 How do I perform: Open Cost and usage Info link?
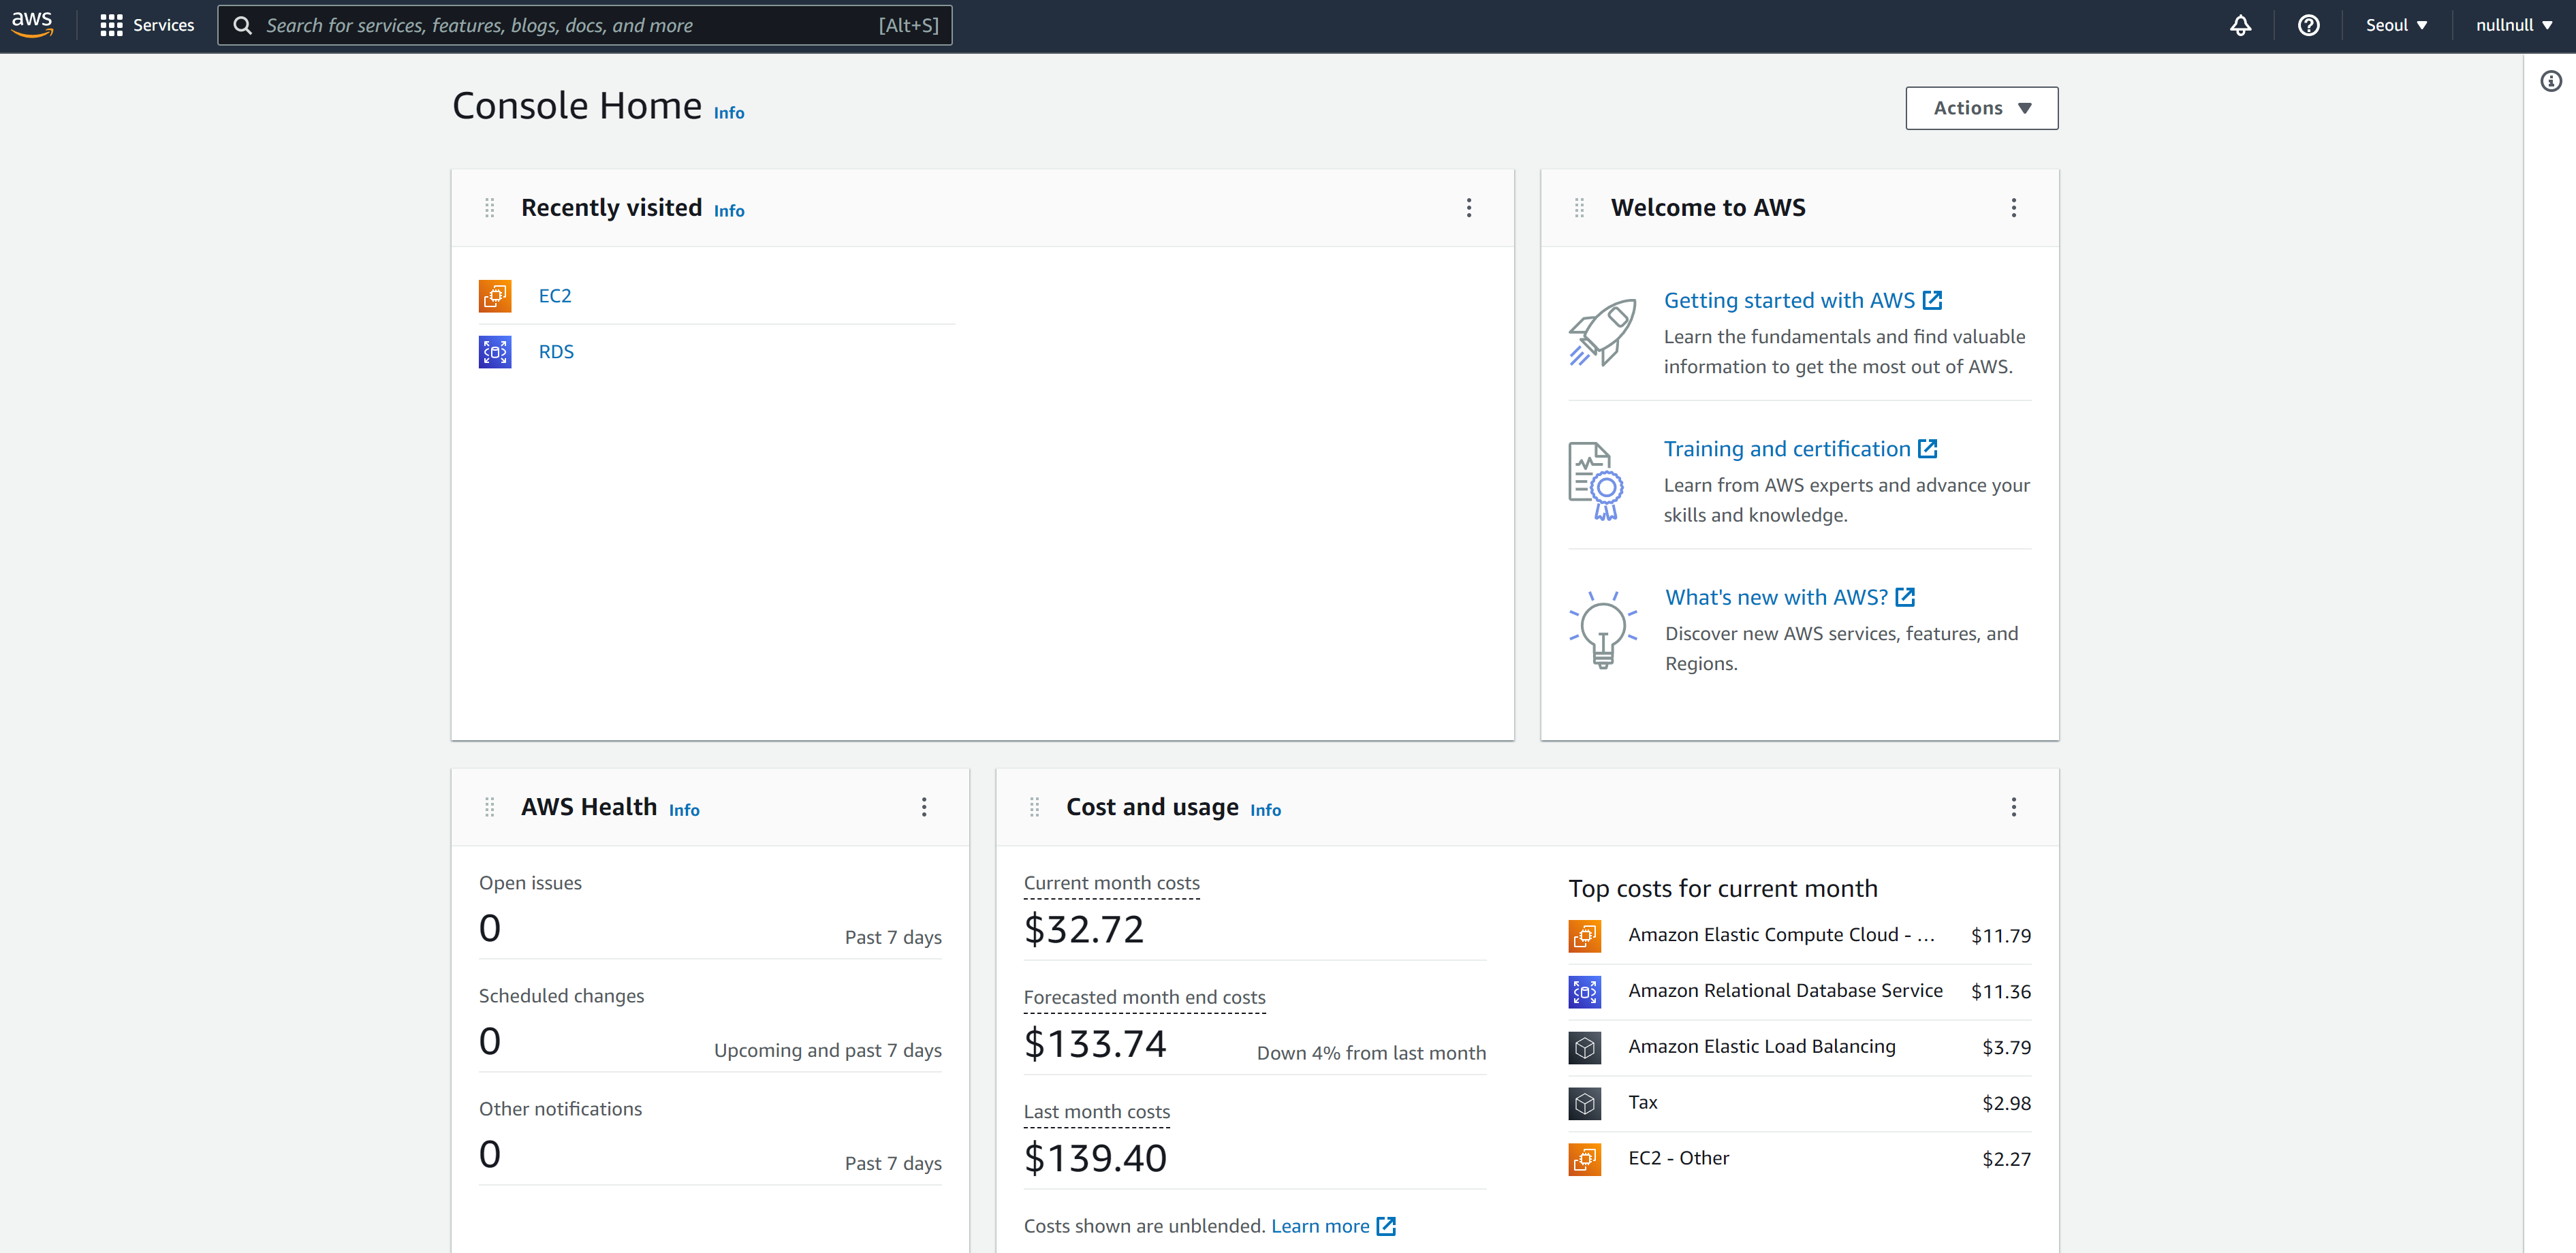[x=1265, y=810]
